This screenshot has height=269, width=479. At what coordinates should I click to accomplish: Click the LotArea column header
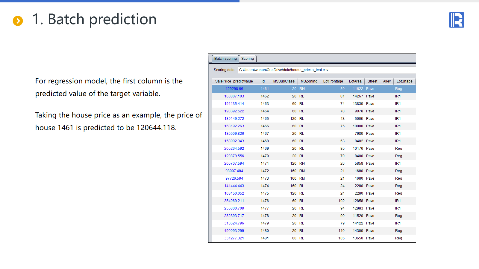click(x=355, y=81)
